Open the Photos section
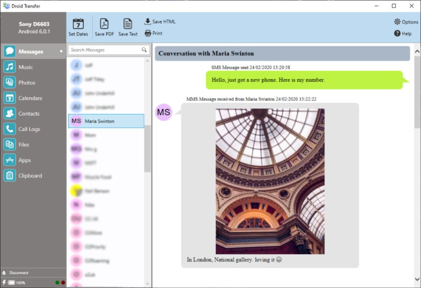421x288 pixels. [10, 83]
